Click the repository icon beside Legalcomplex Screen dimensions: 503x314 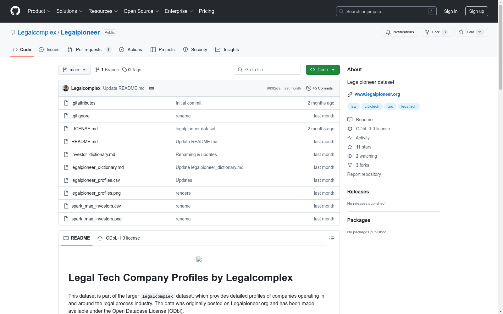coord(13,32)
